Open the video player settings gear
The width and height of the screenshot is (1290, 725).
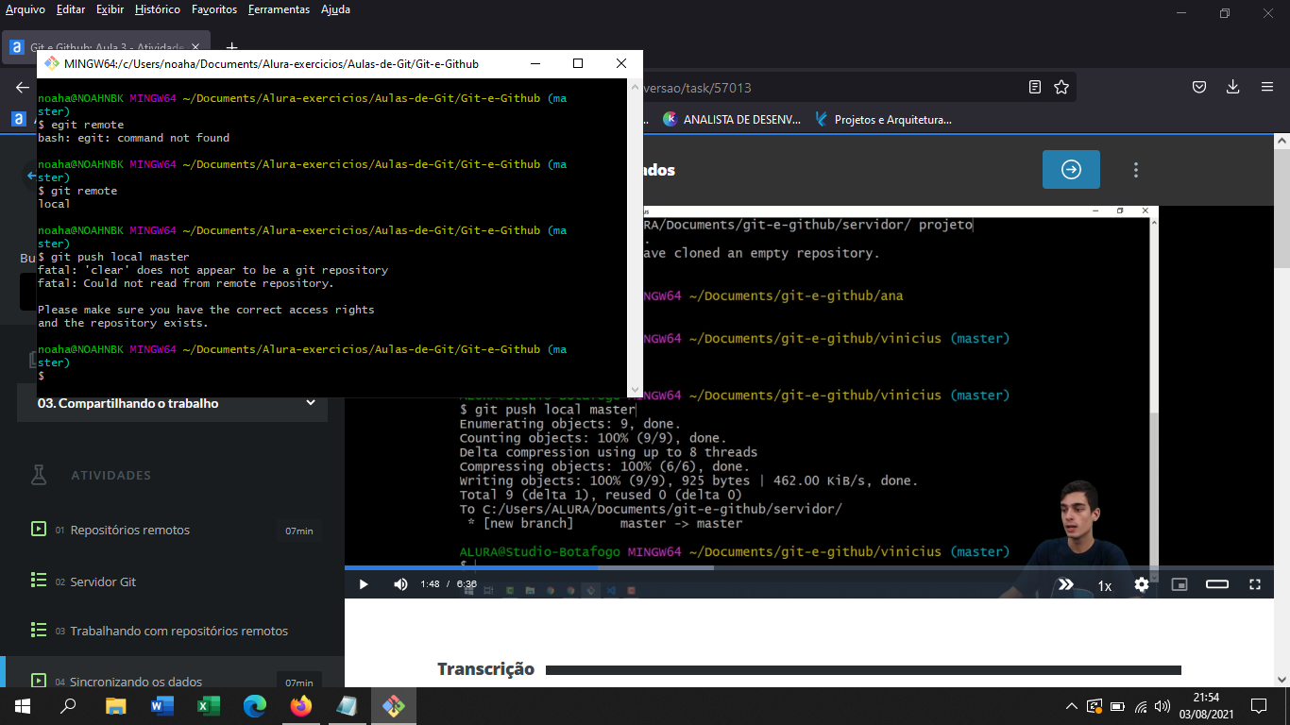(1142, 585)
